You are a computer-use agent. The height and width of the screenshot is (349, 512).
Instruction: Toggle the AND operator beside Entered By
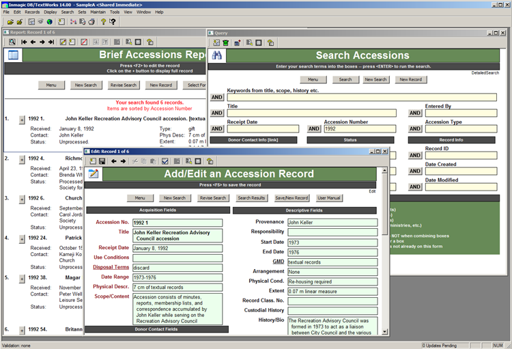(x=415, y=113)
